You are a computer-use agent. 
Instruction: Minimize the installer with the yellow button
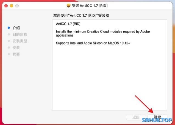[12, 6]
